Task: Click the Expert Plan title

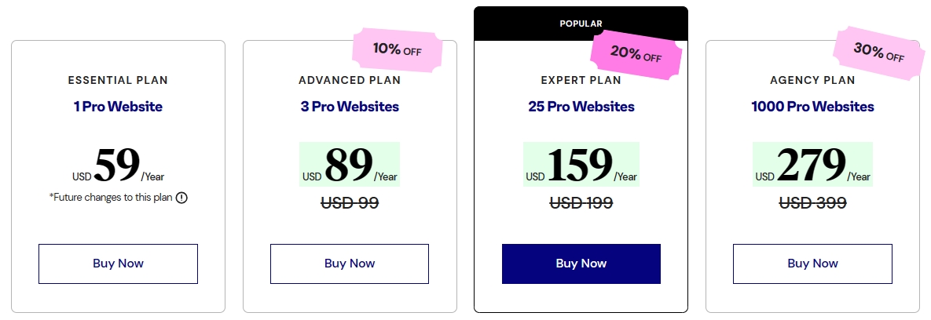Action: pyautogui.click(x=581, y=80)
